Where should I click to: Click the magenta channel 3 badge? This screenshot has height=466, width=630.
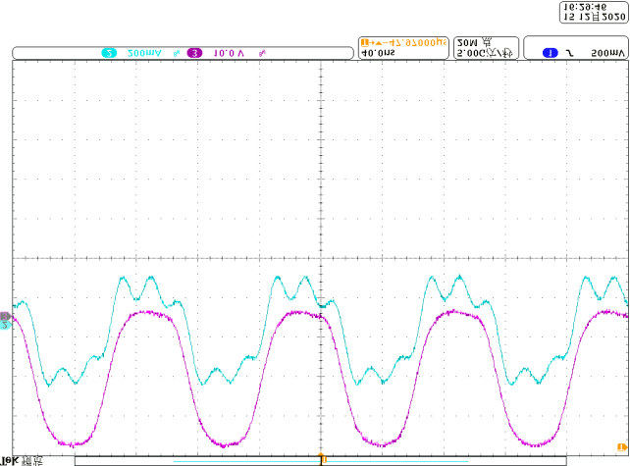pos(194,52)
